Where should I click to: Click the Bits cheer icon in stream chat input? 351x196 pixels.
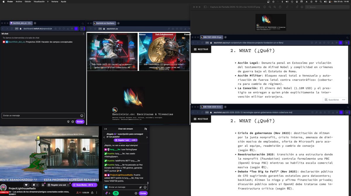141,187
